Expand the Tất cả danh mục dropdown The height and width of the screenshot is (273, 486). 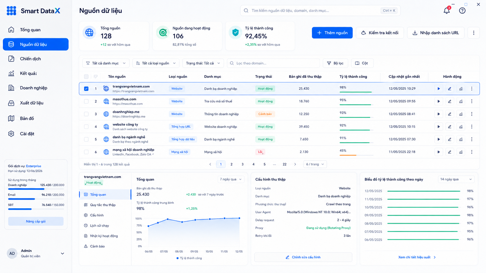[106, 63]
